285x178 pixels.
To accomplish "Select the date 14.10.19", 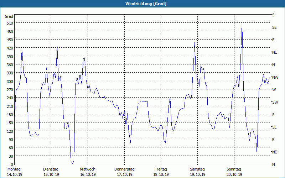I will [x=15, y=174].
